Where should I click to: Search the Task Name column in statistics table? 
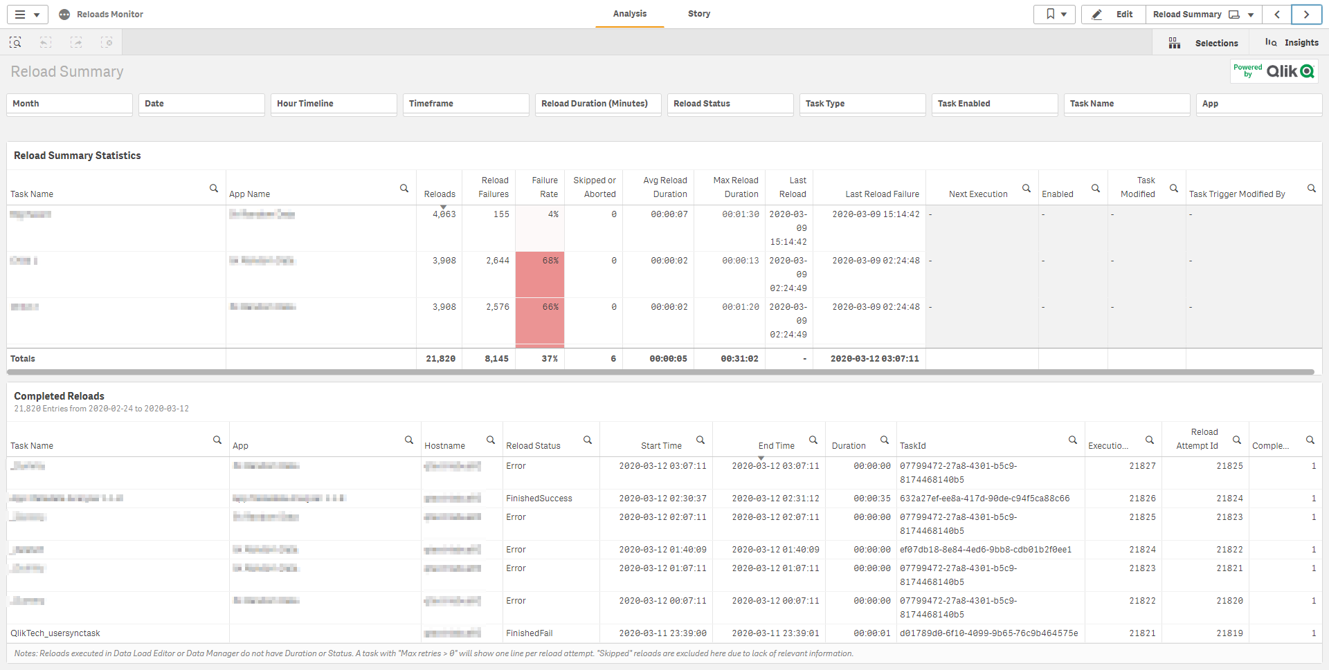[x=214, y=188]
